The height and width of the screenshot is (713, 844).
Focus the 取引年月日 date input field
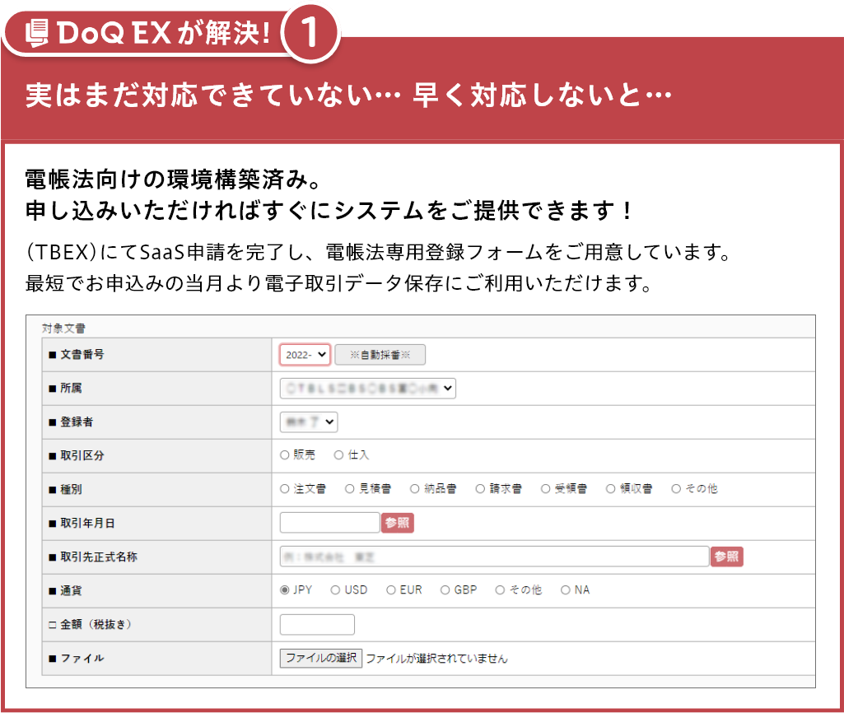click(329, 523)
